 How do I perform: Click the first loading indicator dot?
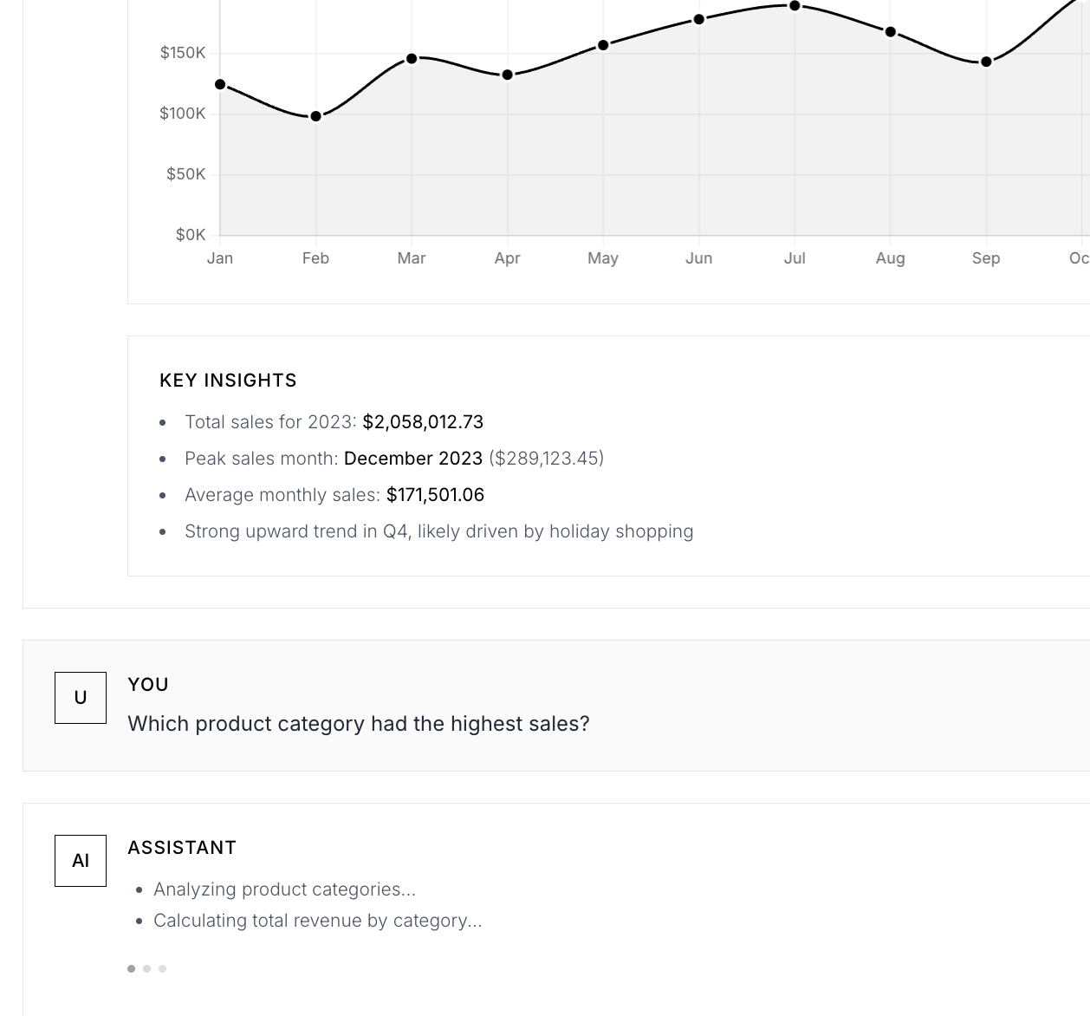tap(131, 969)
